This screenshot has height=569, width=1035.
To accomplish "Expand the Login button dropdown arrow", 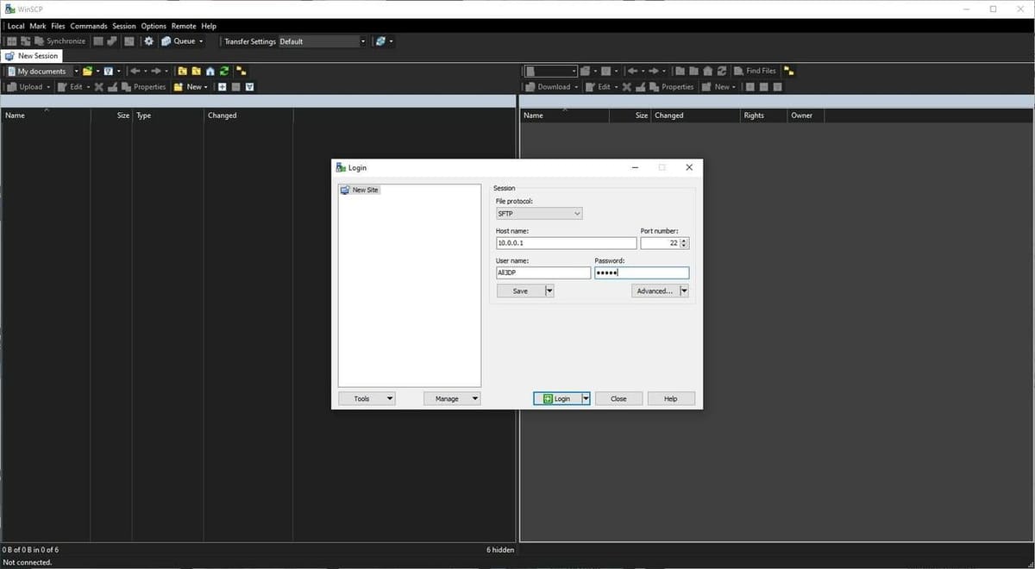I will 586,398.
